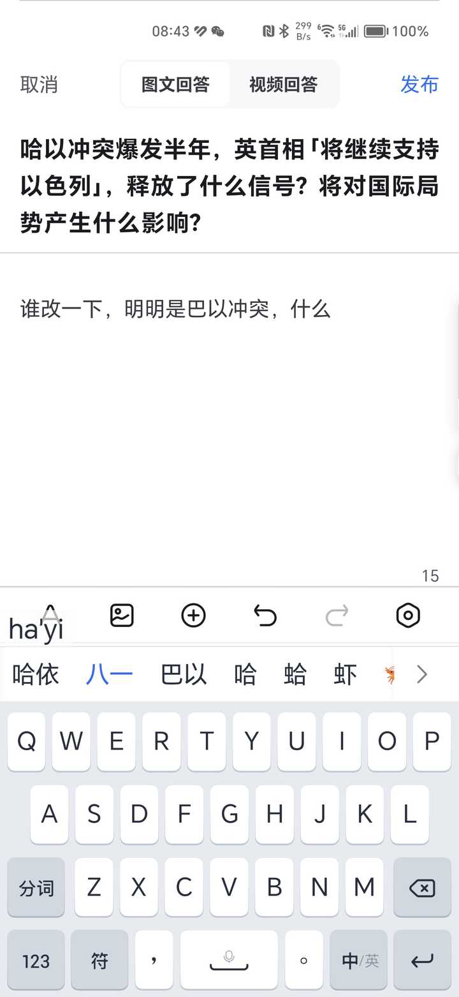The width and height of the screenshot is (459, 997).
Task: Tap the keyboard backspace delete key
Action: click(x=422, y=887)
